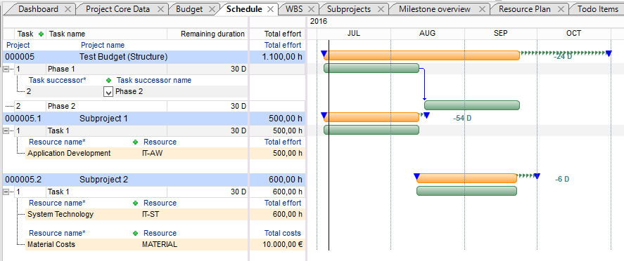
Task: Click the Phase 1 to Phase 2 dependency link
Action: coord(425,84)
